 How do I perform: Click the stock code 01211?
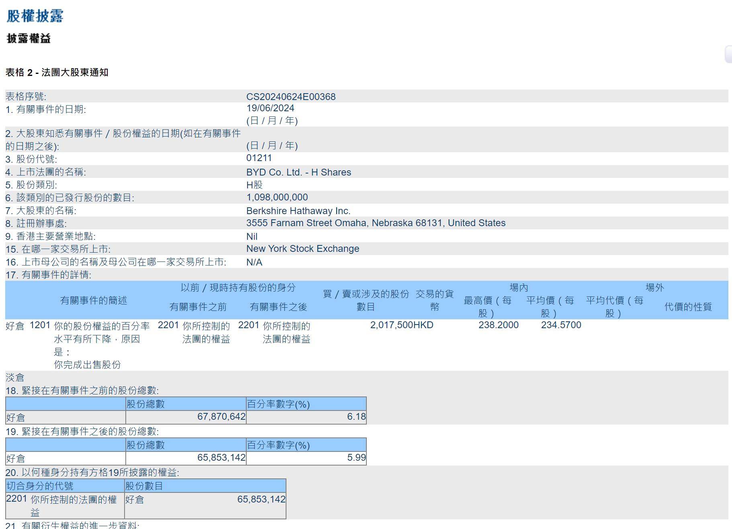click(259, 158)
